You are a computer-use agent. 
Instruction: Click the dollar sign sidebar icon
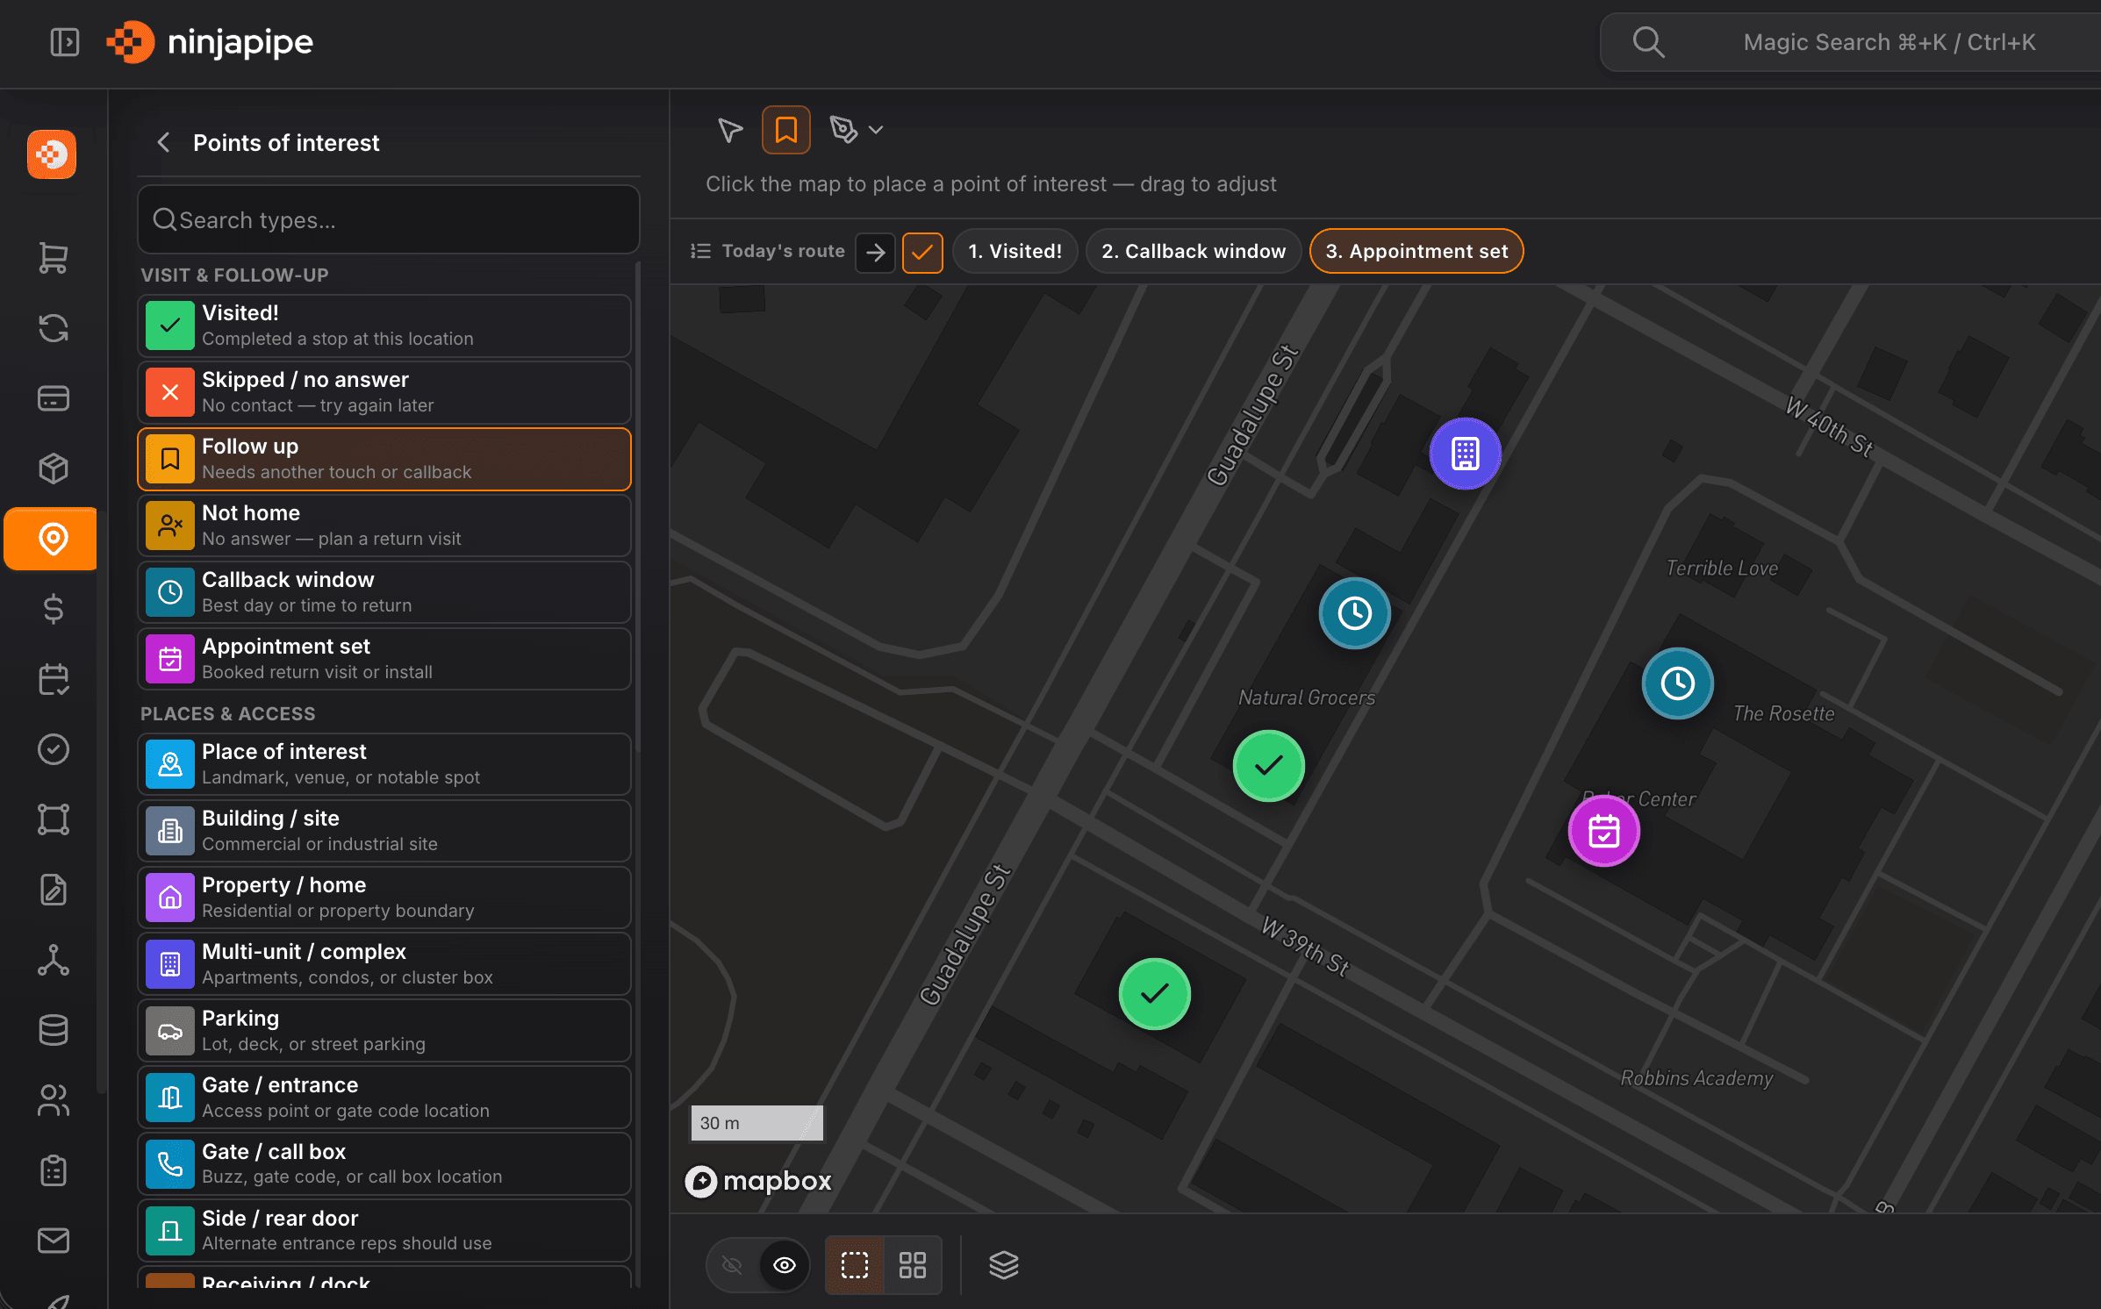coord(54,609)
